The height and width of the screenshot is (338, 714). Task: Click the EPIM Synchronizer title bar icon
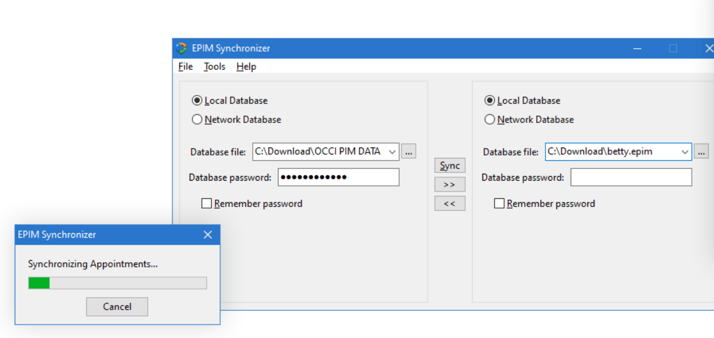coord(180,48)
